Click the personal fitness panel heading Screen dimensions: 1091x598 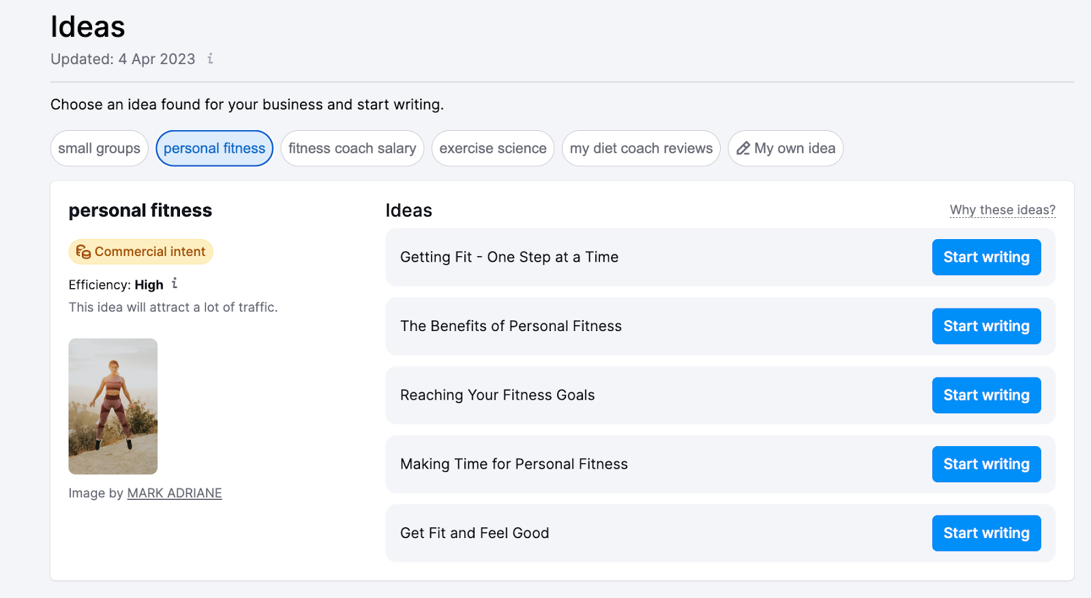[140, 210]
